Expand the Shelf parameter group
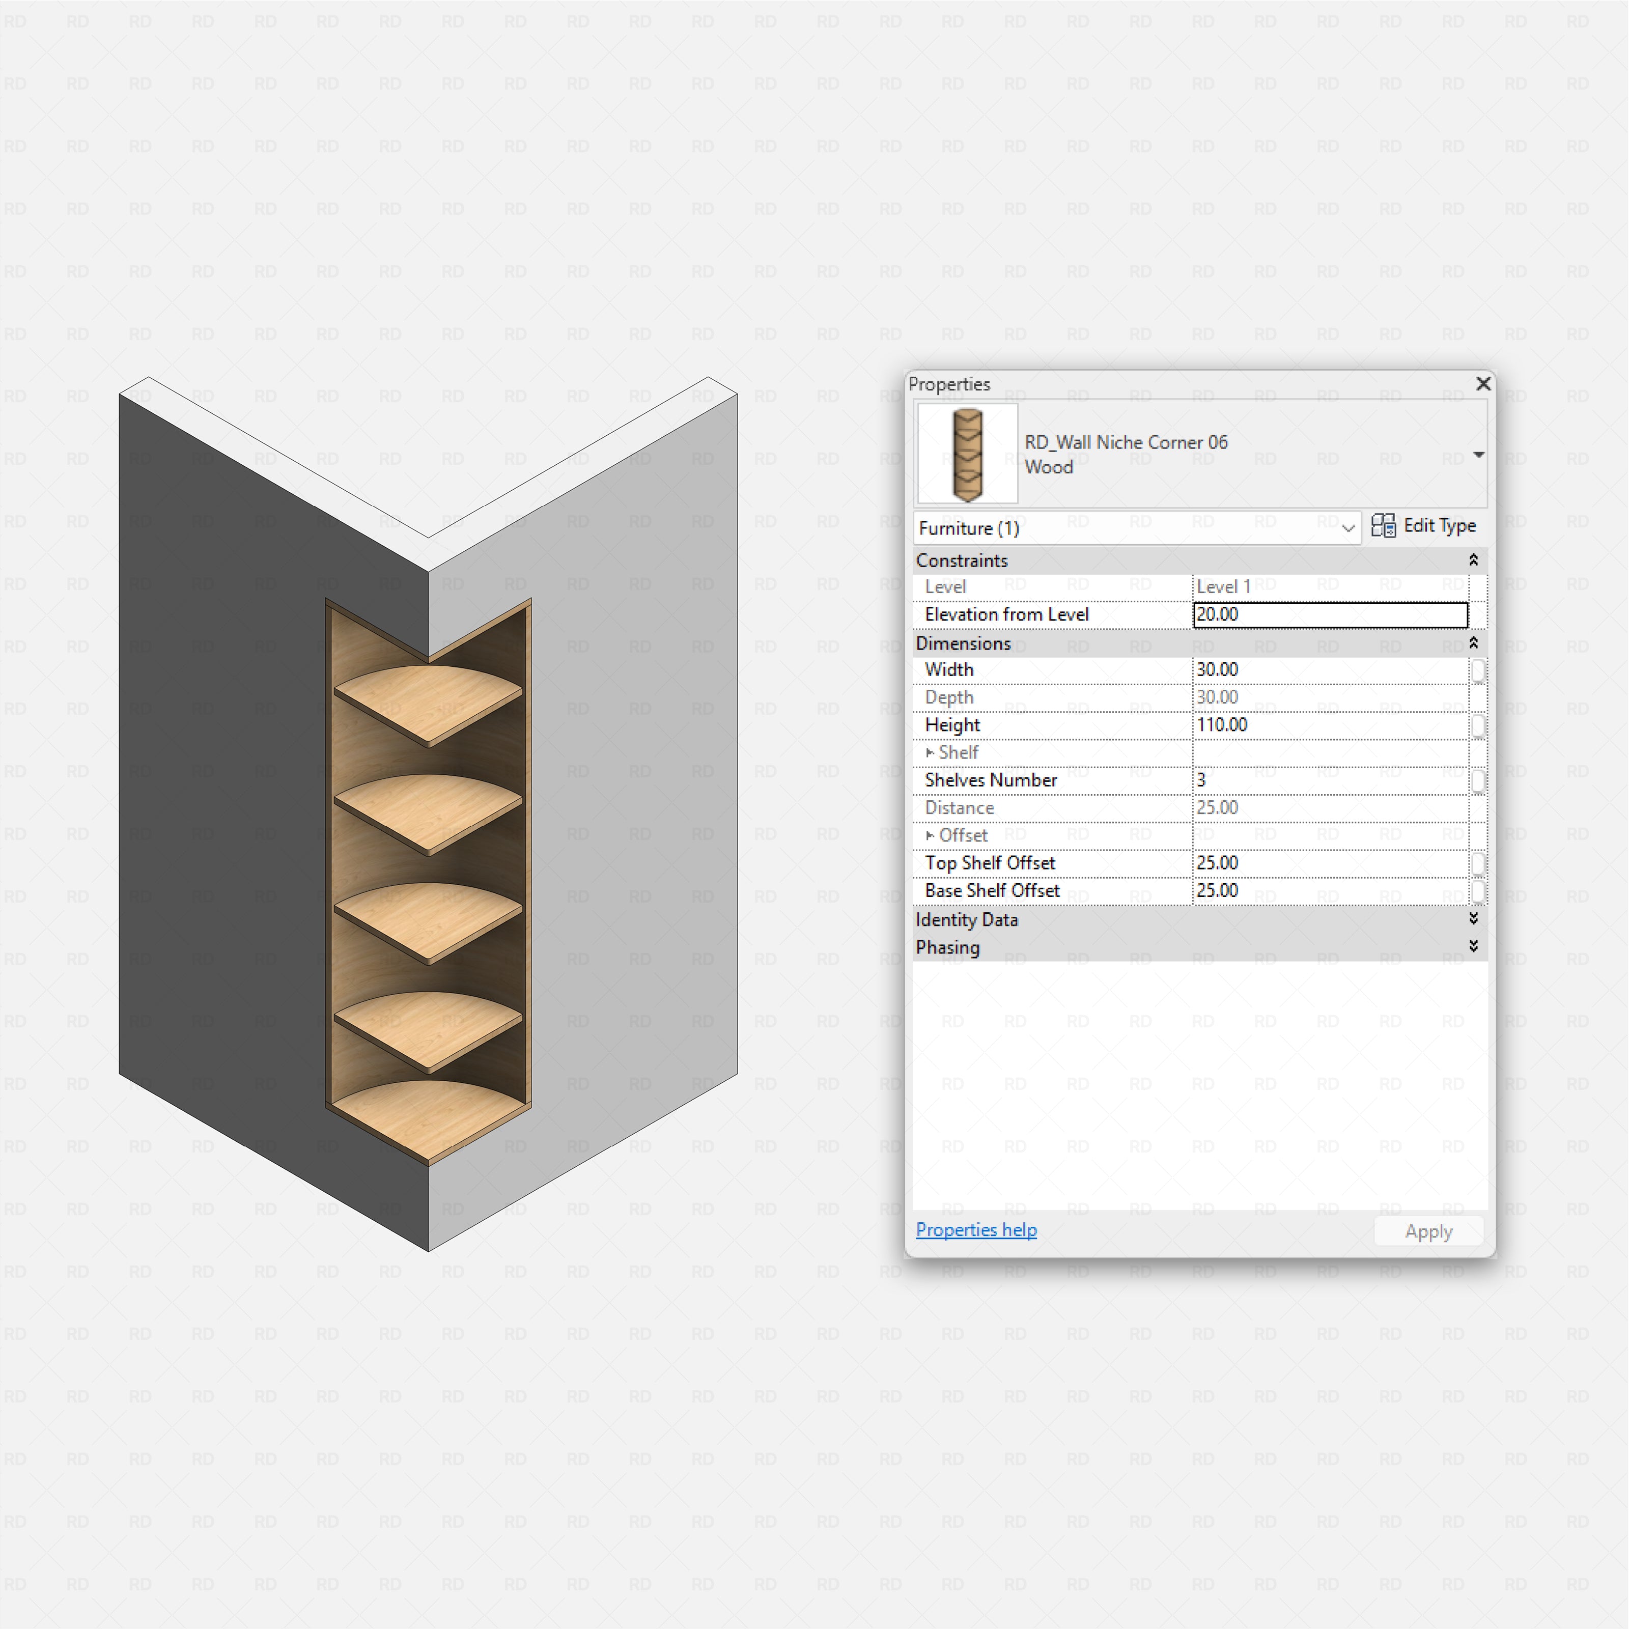Viewport: 1629px width, 1629px height. pos(931,752)
